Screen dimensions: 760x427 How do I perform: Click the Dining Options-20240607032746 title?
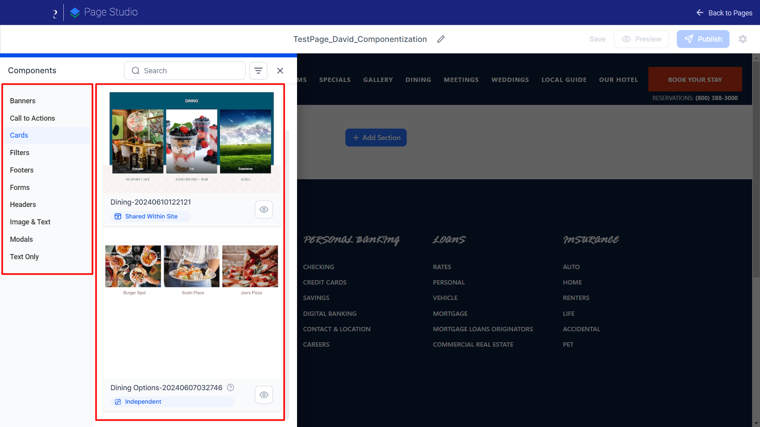click(166, 387)
